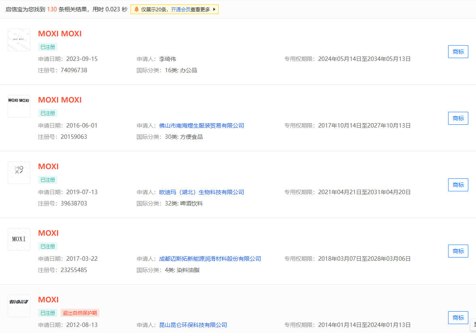Click the arrow next to 查看更多
476x333 pixels.
tap(214, 9)
